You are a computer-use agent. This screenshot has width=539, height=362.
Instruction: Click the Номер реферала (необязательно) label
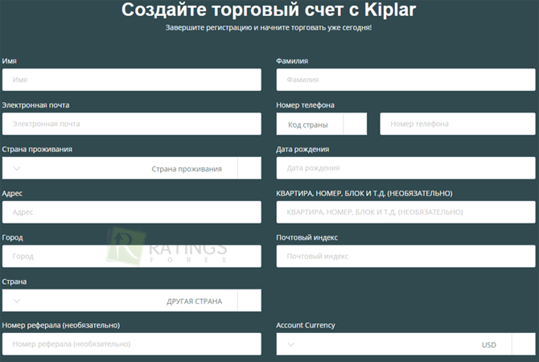point(61,325)
